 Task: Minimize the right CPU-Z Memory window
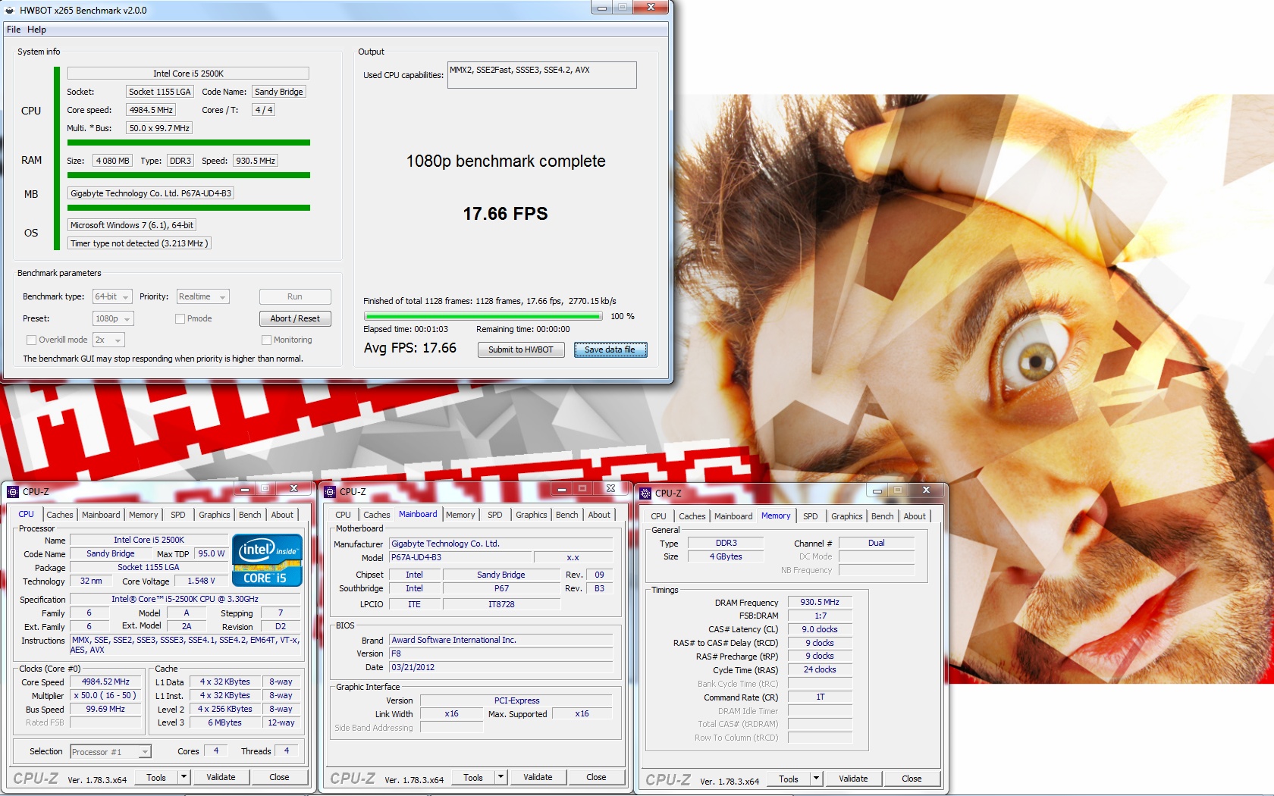(x=877, y=490)
